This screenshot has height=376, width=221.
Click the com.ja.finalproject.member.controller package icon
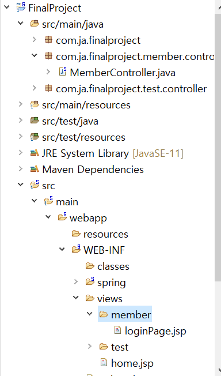pos(48,56)
